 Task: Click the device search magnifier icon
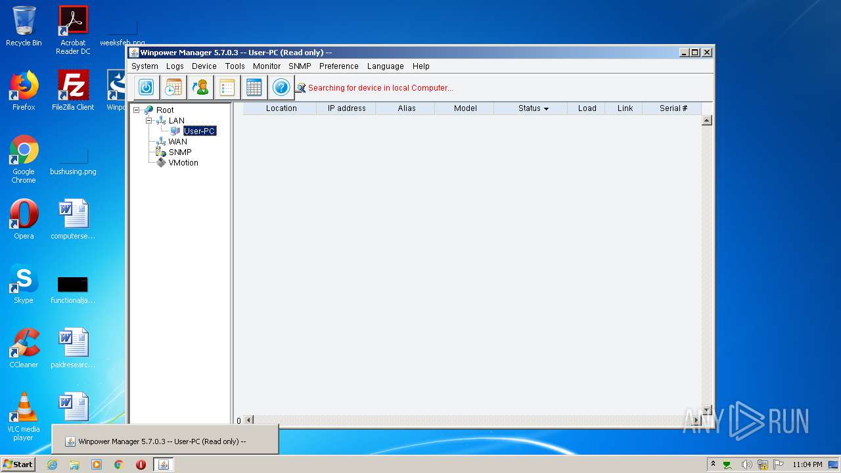point(301,87)
